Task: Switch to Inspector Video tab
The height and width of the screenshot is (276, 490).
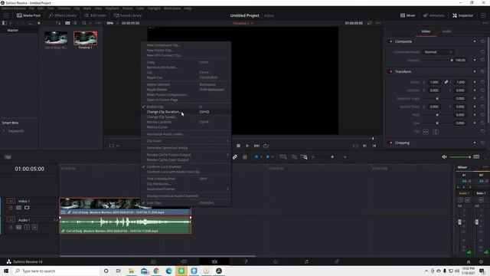Action: (x=426, y=31)
